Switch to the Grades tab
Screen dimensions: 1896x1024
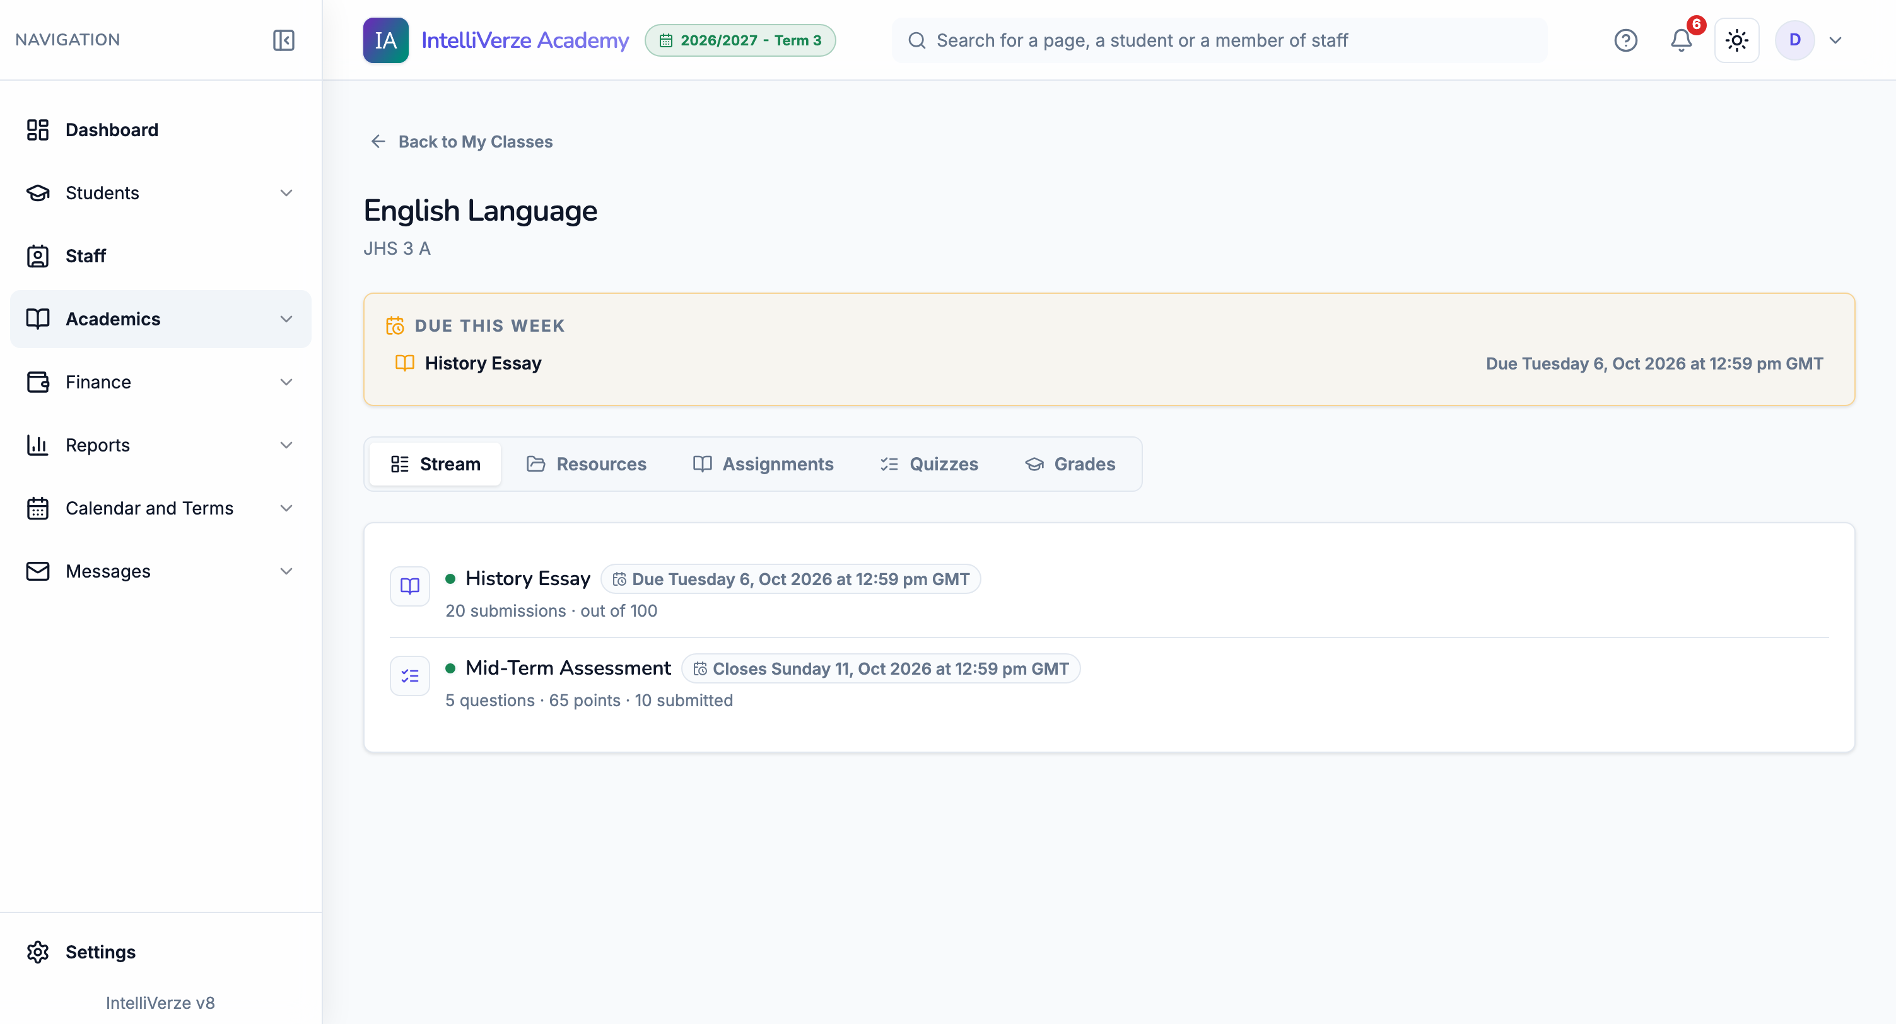click(1070, 464)
